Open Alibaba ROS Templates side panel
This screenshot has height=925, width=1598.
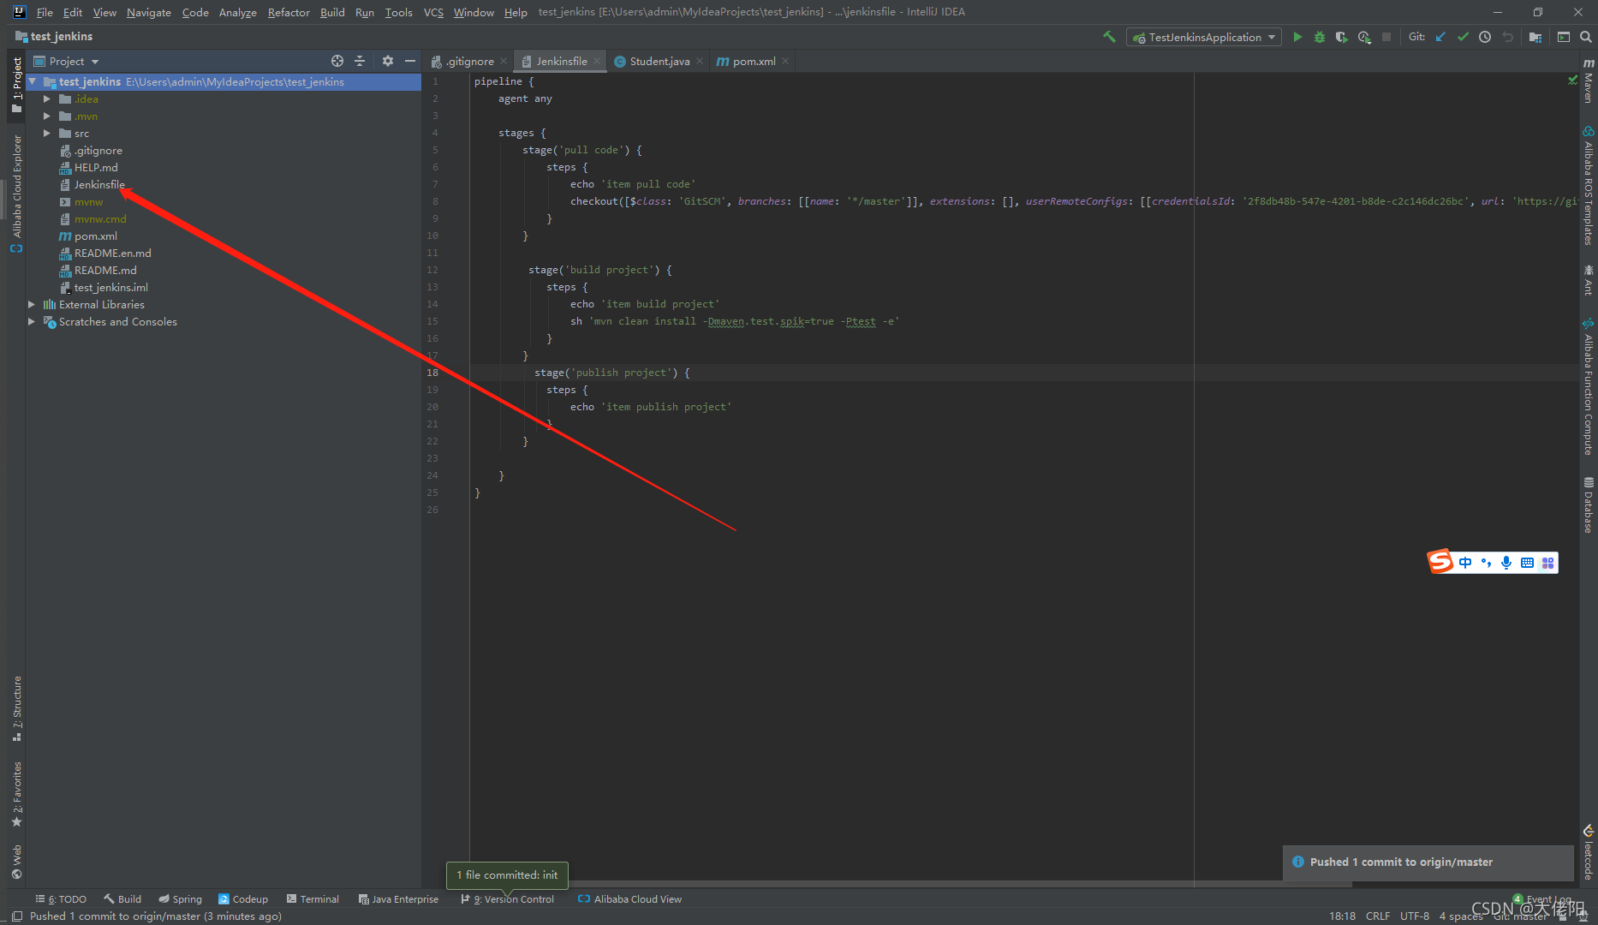(1589, 186)
